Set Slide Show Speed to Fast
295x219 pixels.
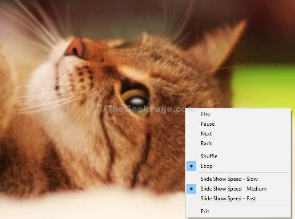click(x=238, y=199)
